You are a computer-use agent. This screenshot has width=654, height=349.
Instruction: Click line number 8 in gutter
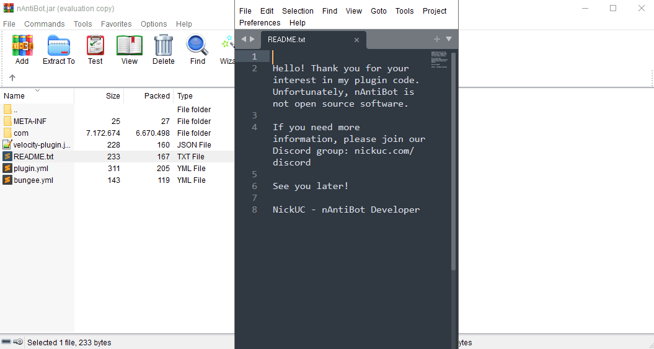pos(254,210)
